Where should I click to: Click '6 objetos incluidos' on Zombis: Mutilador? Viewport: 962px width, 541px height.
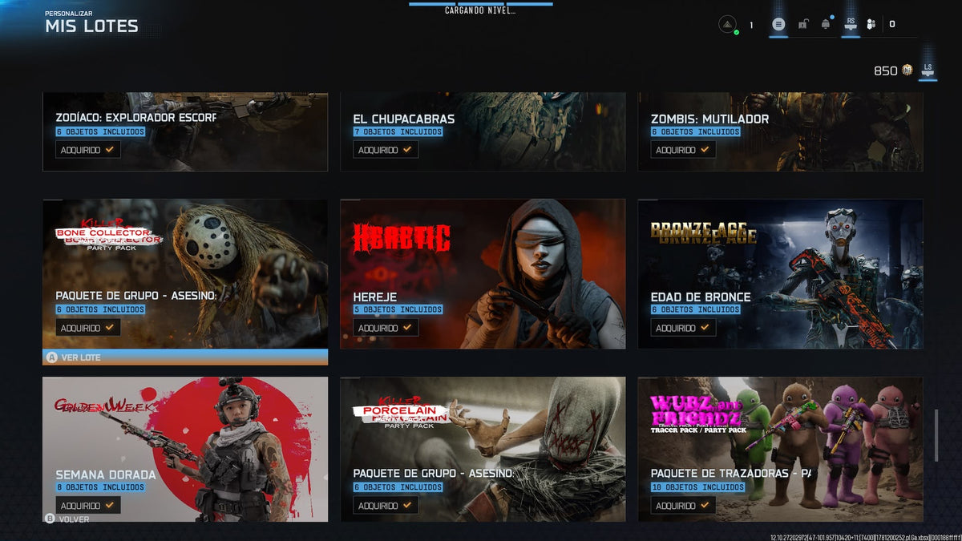[696, 132]
